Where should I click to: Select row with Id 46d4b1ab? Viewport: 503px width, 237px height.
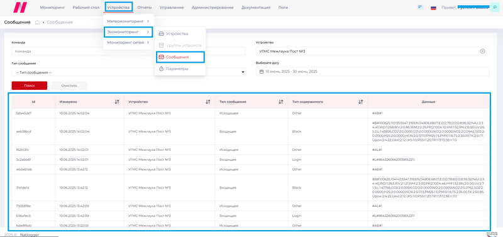point(250,169)
